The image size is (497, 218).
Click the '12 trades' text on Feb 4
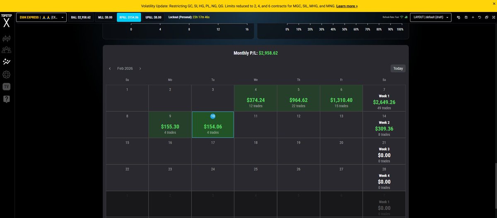[256, 106]
